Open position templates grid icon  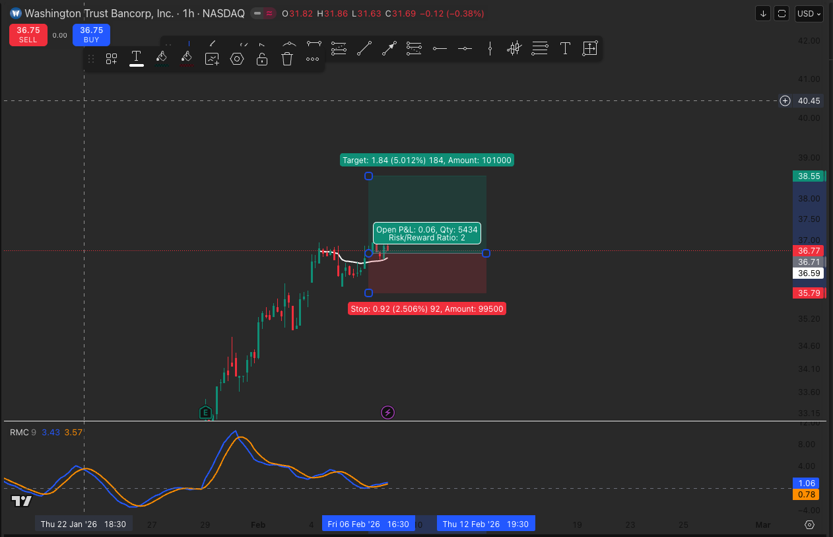(x=112, y=59)
